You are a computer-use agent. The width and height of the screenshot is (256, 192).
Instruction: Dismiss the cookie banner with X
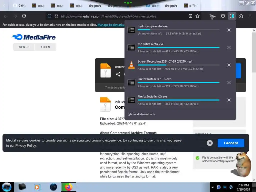click(210, 143)
